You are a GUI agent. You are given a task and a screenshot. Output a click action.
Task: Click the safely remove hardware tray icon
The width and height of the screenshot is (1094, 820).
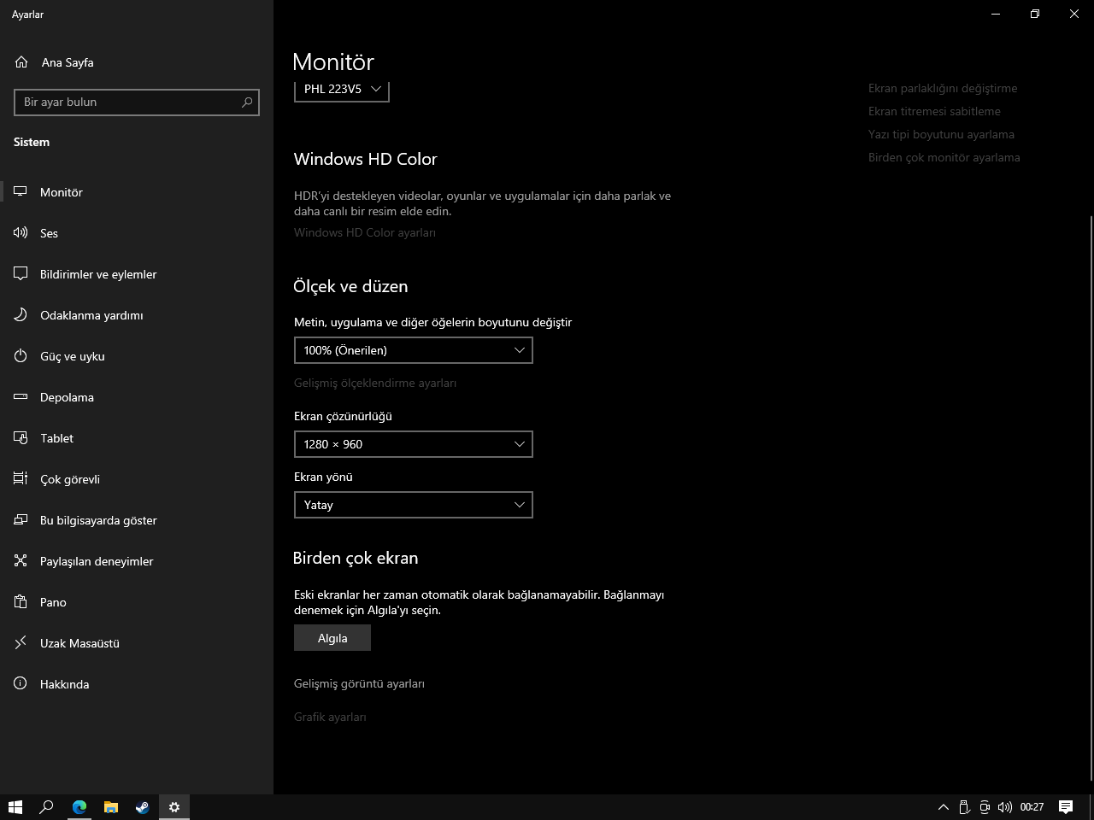[964, 807]
